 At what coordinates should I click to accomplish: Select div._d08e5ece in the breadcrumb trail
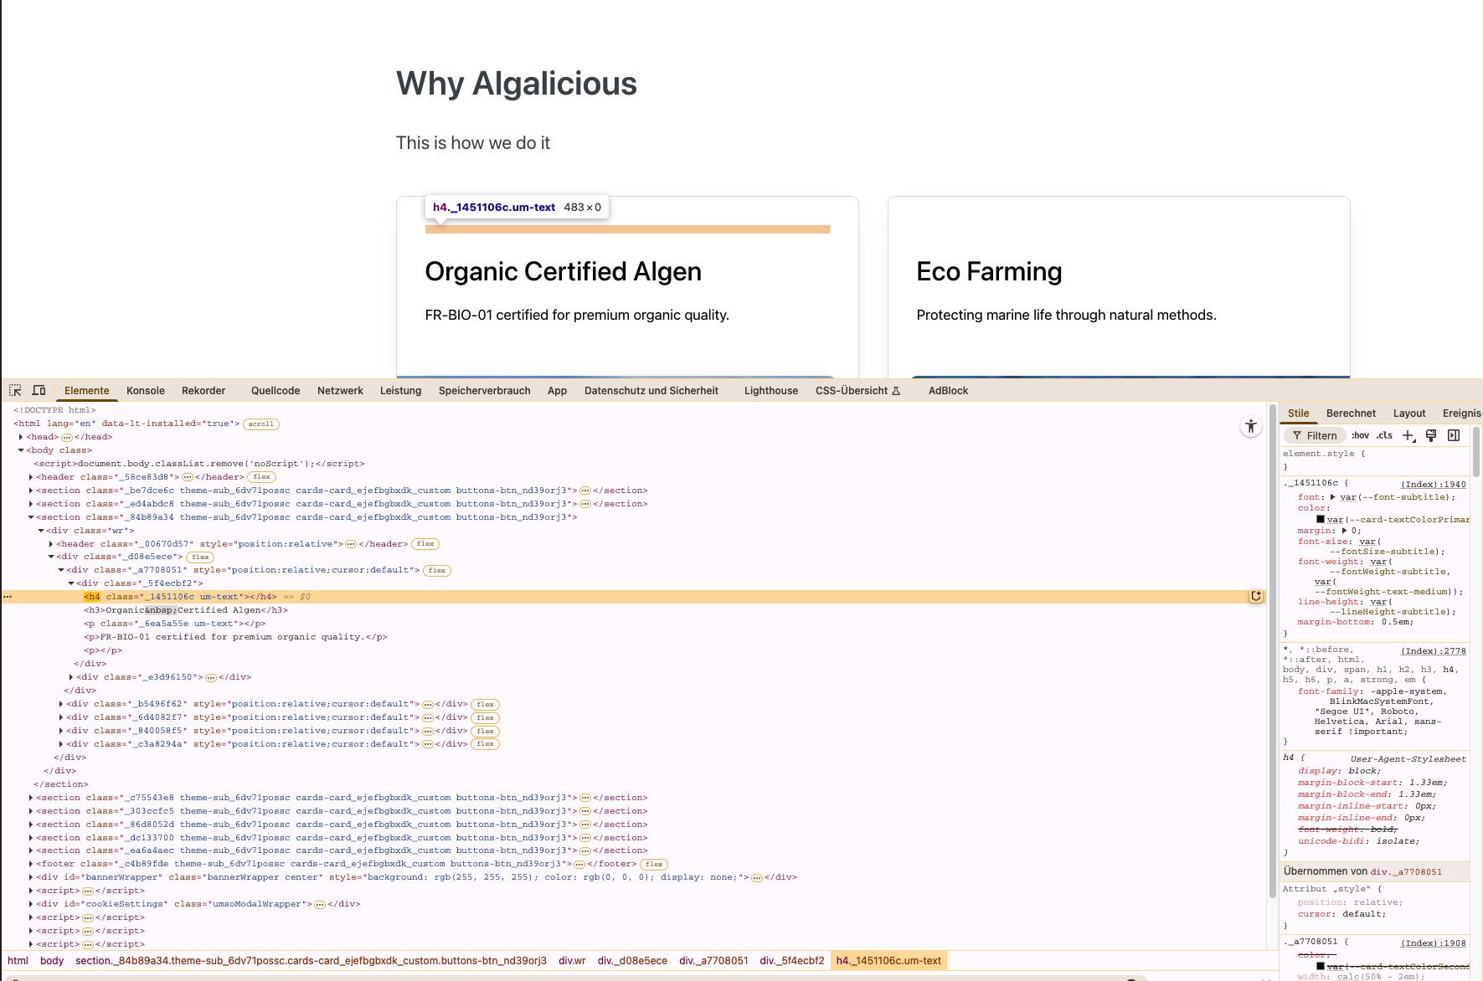(x=632, y=961)
